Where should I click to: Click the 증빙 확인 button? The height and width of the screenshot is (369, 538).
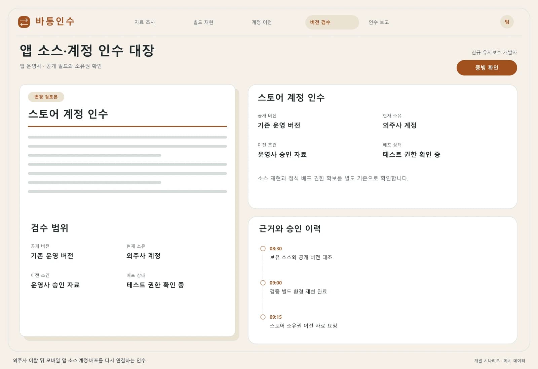click(487, 68)
